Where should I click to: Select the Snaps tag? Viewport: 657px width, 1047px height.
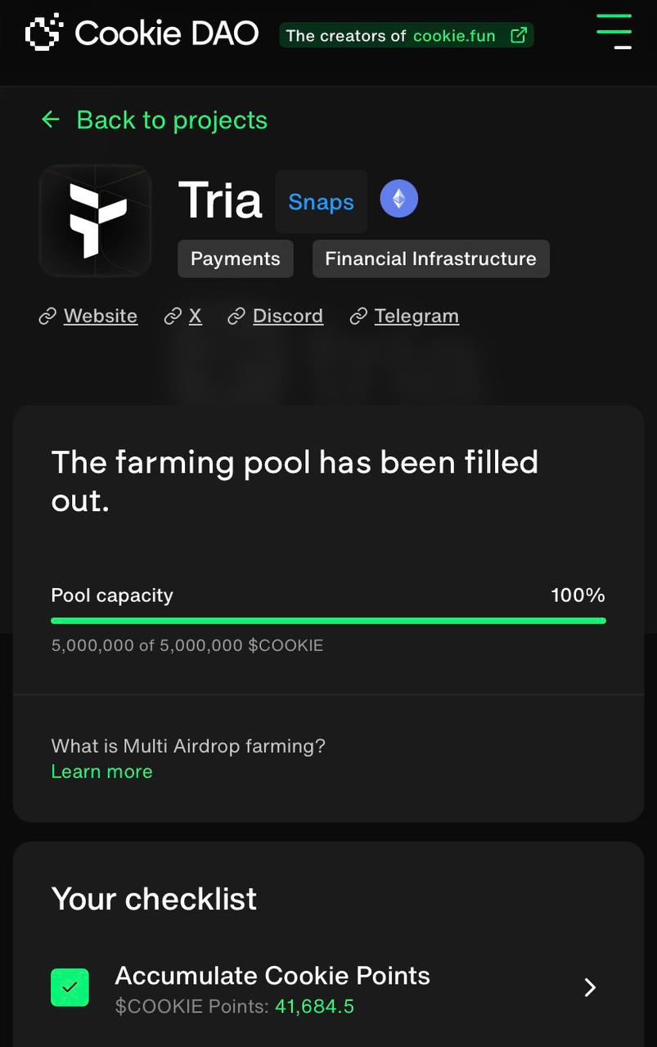[x=321, y=202]
